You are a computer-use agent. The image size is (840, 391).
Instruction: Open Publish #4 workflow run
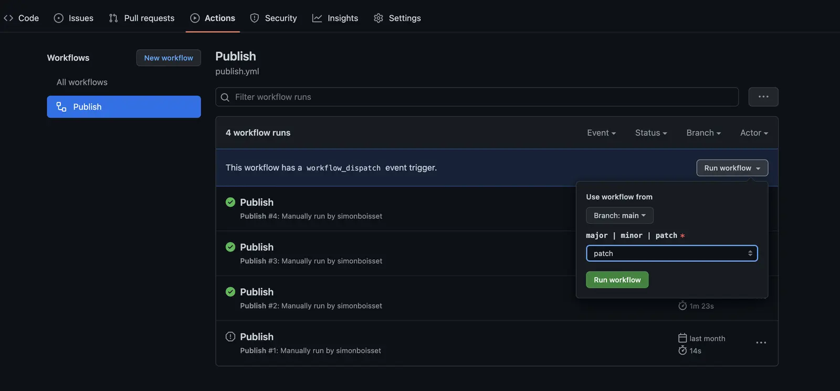[x=257, y=203]
